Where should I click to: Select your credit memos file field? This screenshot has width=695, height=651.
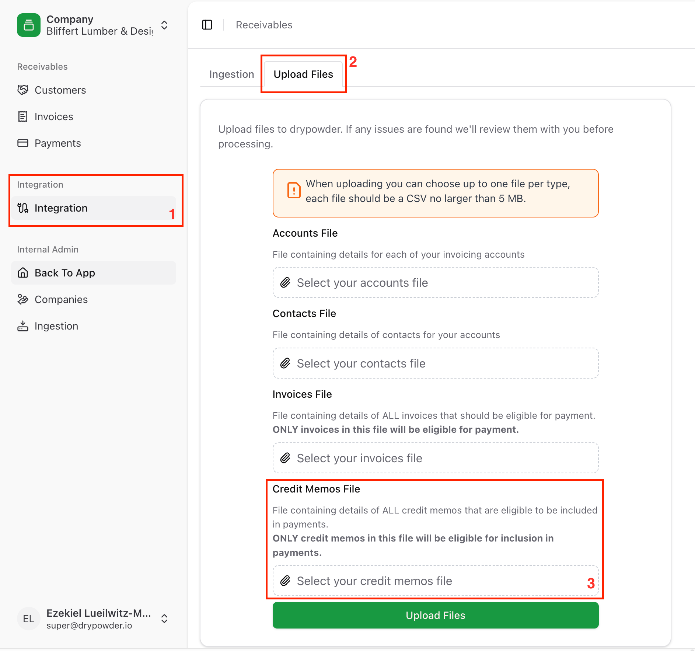(436, 581)
